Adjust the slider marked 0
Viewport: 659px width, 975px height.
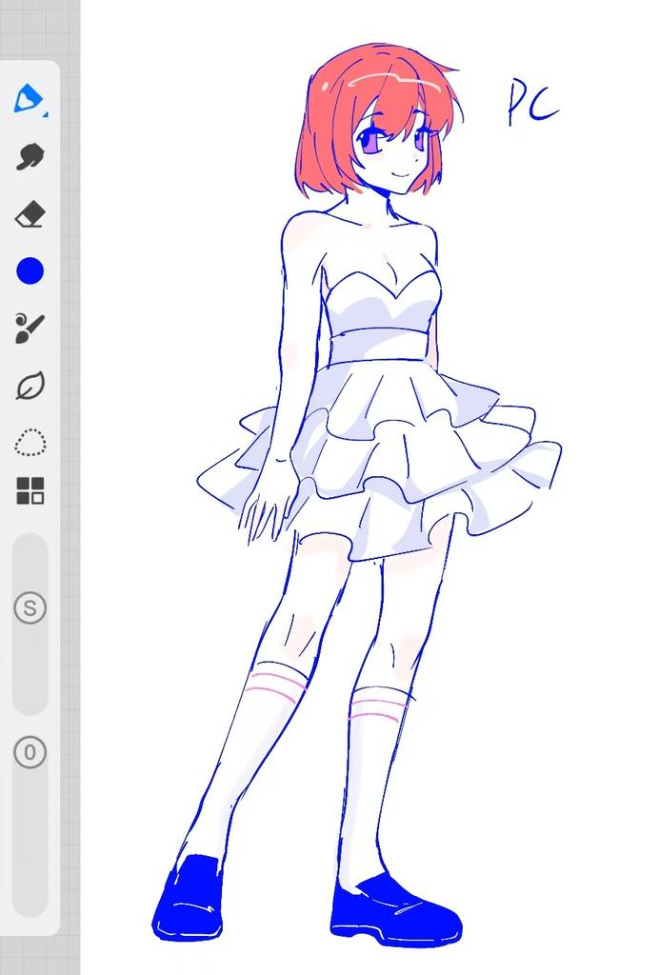[30, 752]
